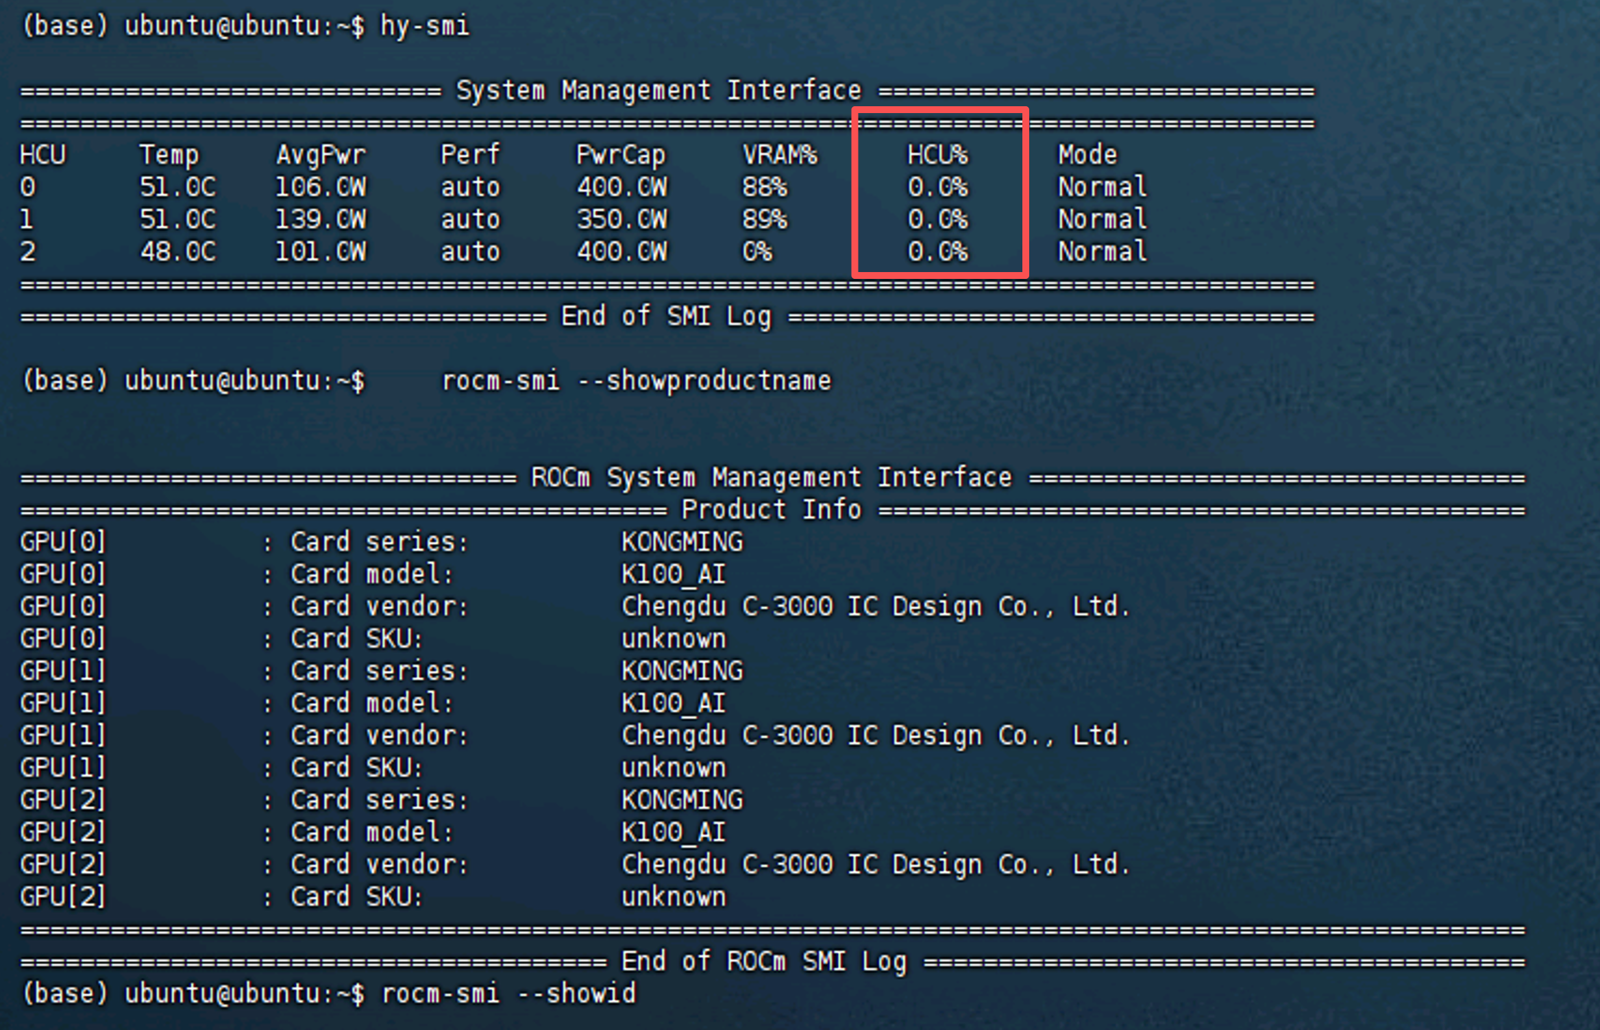This screenshot has height=1030, width=1600.
Task: Click the AvgPwr column header
Action: click(321, 156)
